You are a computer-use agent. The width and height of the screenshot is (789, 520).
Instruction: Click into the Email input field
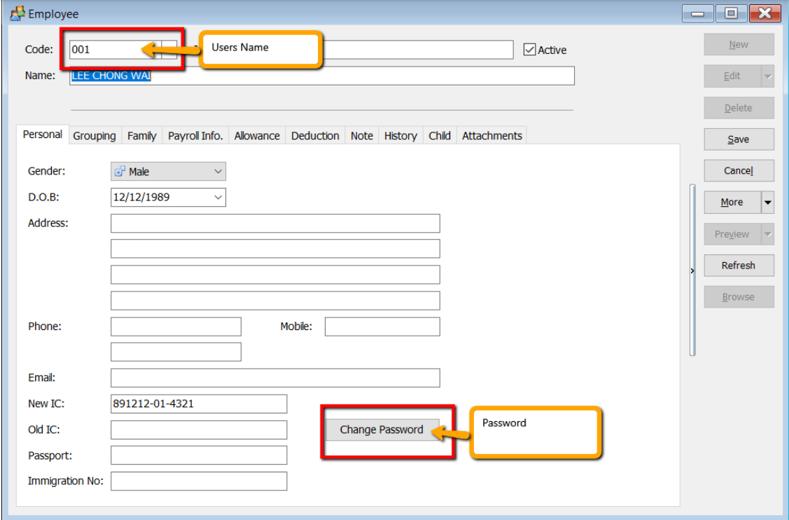point(275,378)
